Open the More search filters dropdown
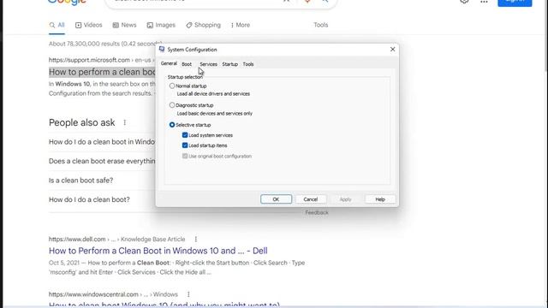The image size is (548, 308). [x=240, y=25]
